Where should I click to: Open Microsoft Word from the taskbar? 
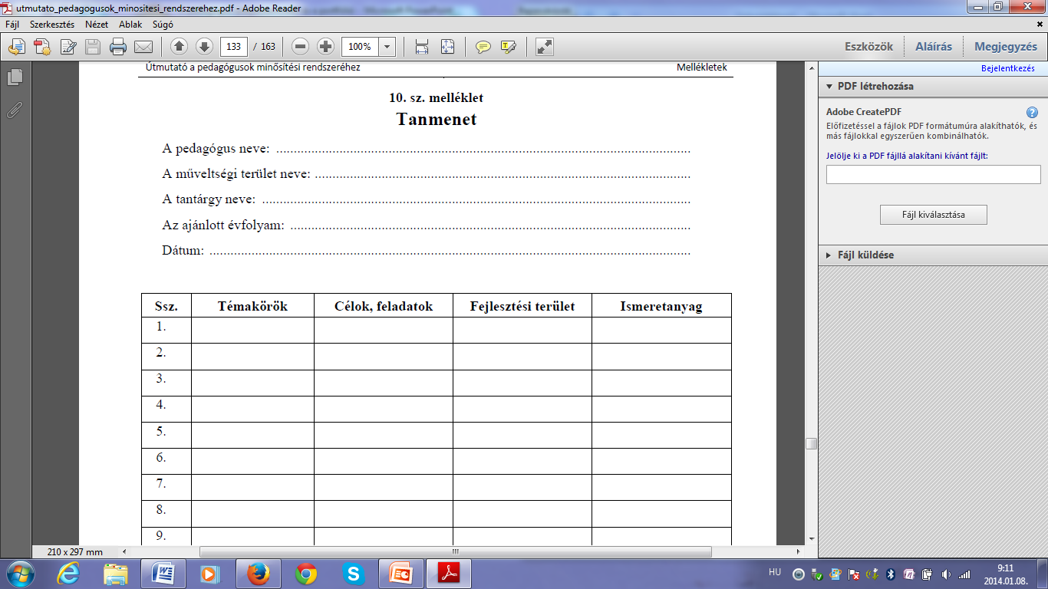tap(164, 573)
